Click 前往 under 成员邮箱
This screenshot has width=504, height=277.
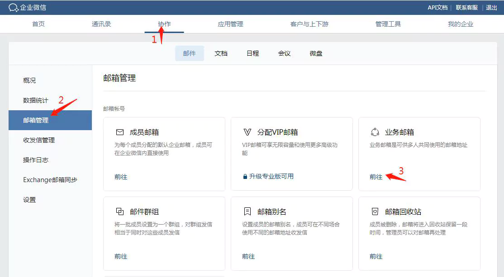[x=120, y=177]
